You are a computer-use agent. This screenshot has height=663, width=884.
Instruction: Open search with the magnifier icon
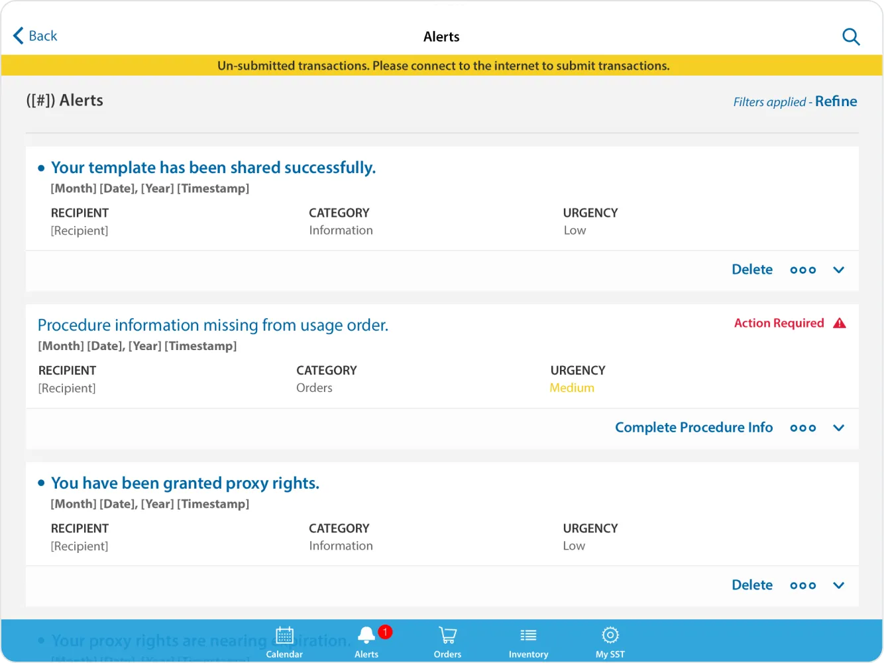(851, 36)
